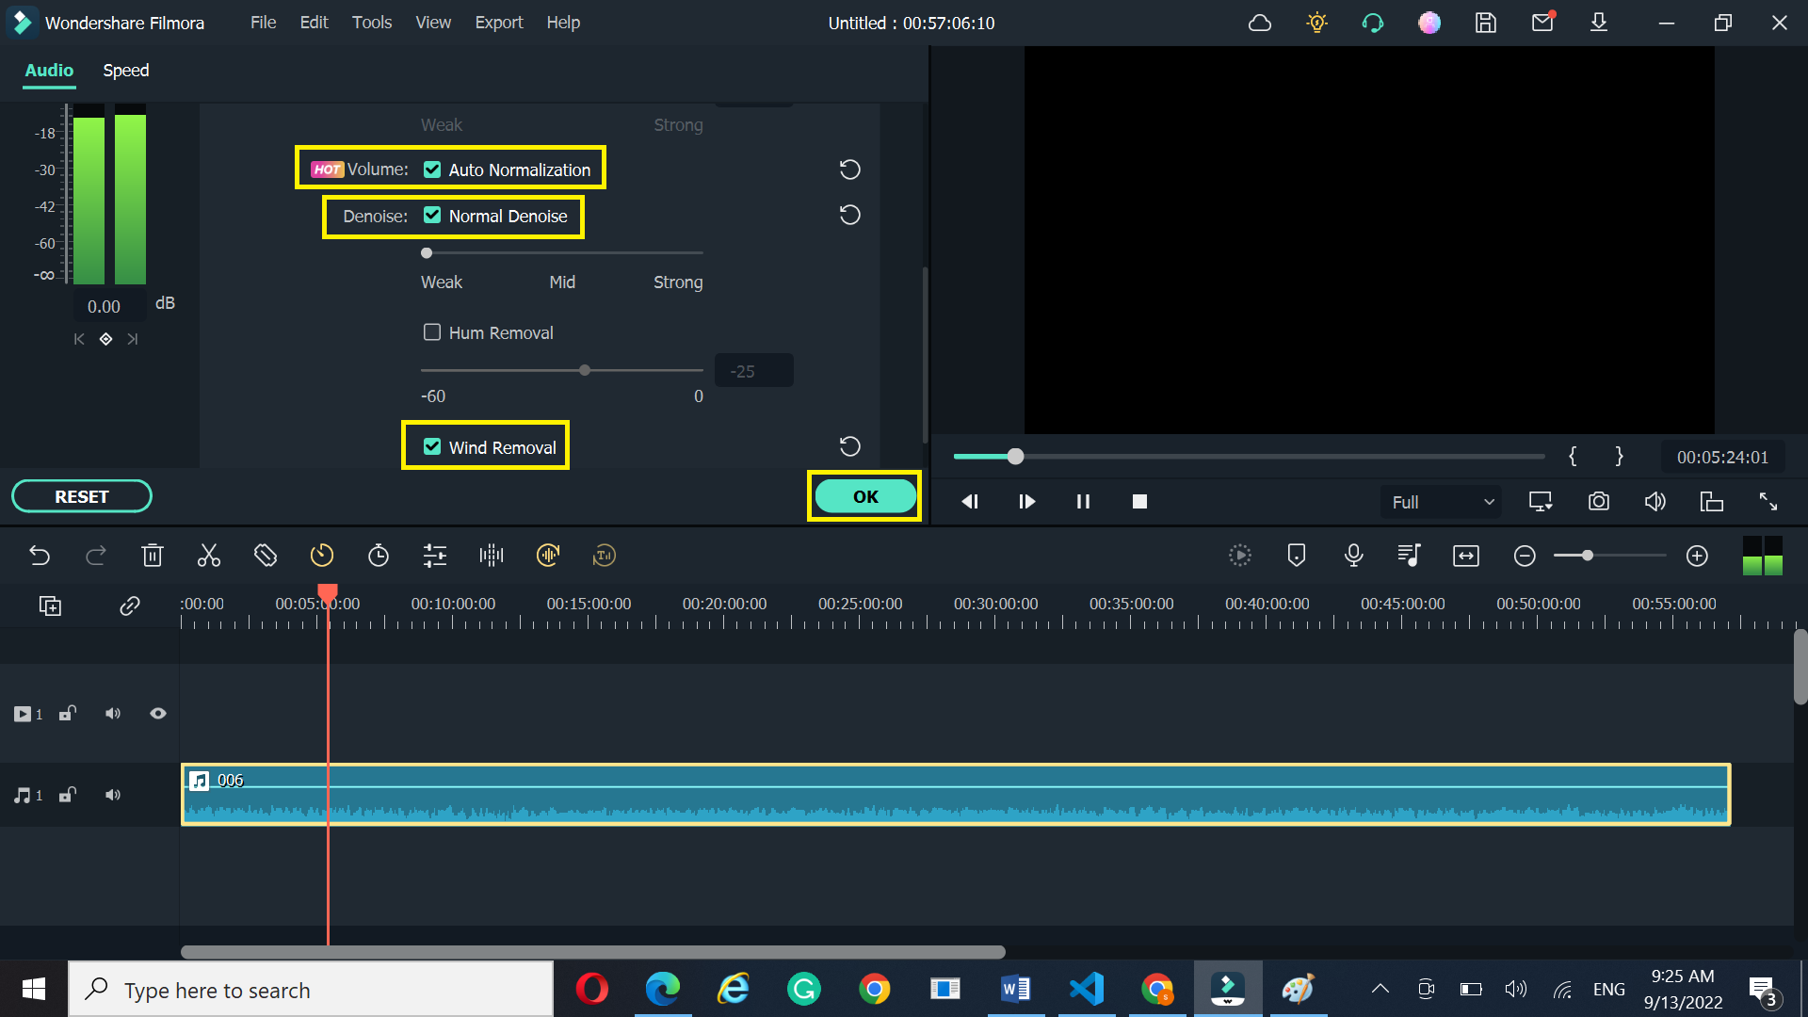Image resolution: width=1808 pixels, height=1017 pixels.
Task: Click the RESET button to revert
Action: [82, 495]
